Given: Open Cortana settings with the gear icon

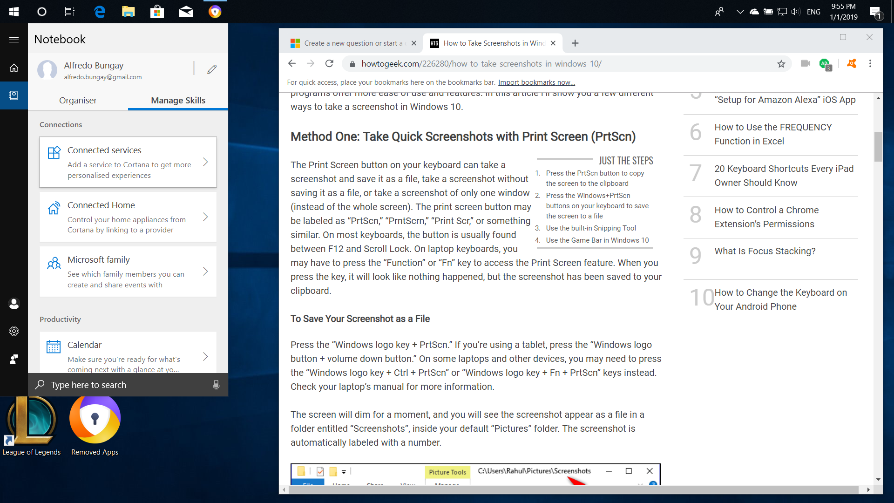Looking at the screenshot, I should [14, 331].
